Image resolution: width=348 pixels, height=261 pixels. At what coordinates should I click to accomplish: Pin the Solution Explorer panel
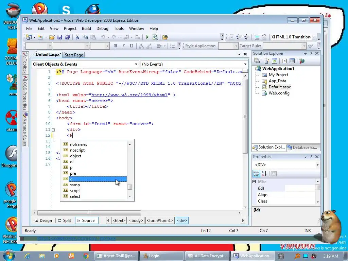tap(311, 53)
